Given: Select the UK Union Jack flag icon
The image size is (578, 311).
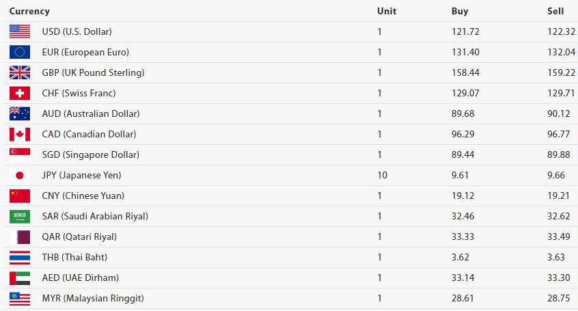Looking at the screenshot, I should point(20,72).
